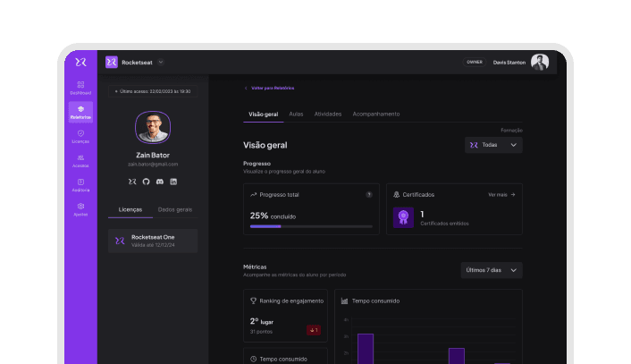Viewport: 631px width, 364px height.
Task: Open Zain Bator's LinkedIn icon
Action: [173, 182]
